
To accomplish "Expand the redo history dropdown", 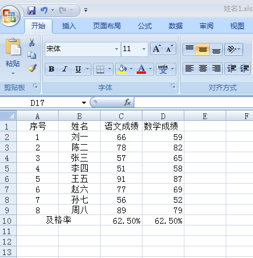I will [72, 10].
